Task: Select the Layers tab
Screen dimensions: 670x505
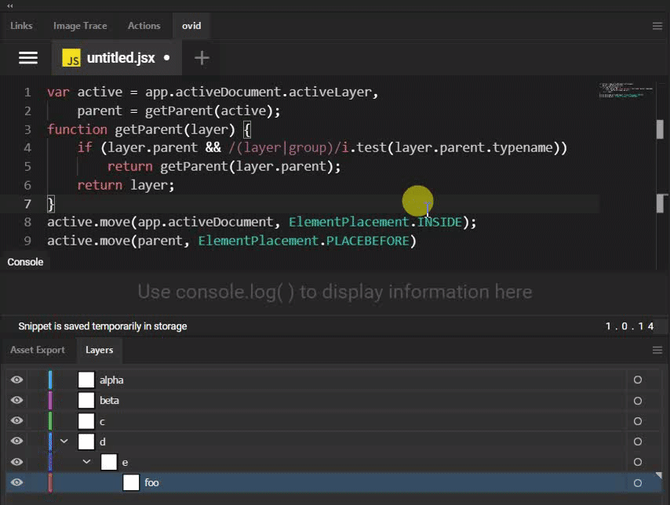Action: [x=99, y=350]
